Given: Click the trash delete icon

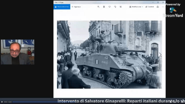Looking at the screenshot, I should click(104, 7).
